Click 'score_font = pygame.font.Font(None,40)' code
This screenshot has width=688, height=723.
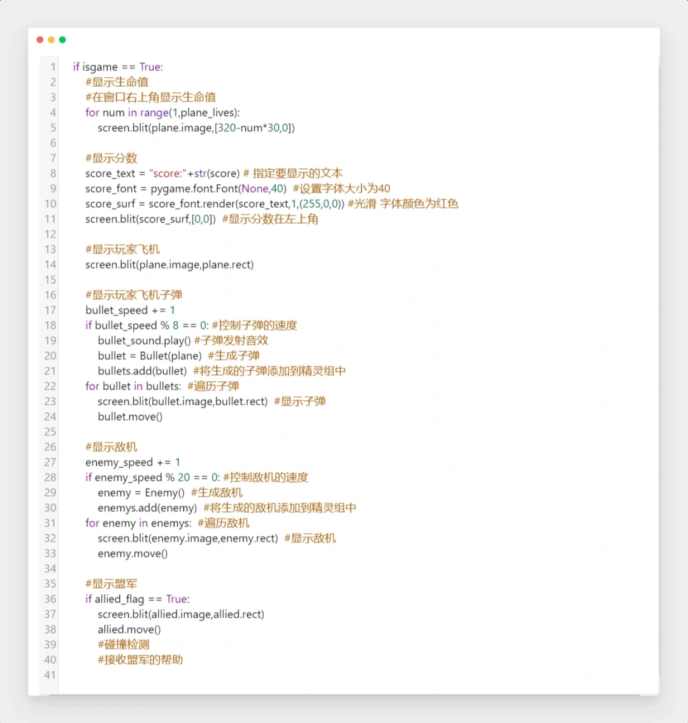coord(186,189)
